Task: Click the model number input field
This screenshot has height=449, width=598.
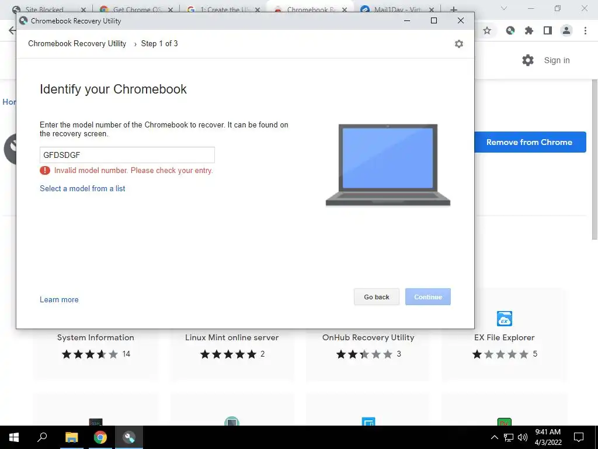Action: click(127, 155)
